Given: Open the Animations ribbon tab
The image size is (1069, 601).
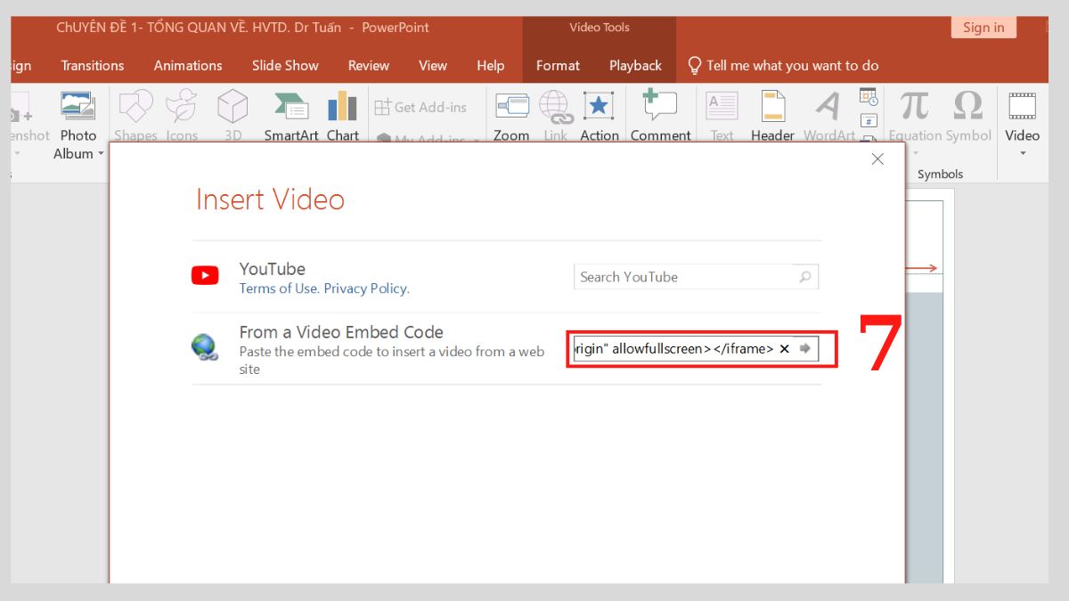Looking at the screenshot, I should (187, 65).
